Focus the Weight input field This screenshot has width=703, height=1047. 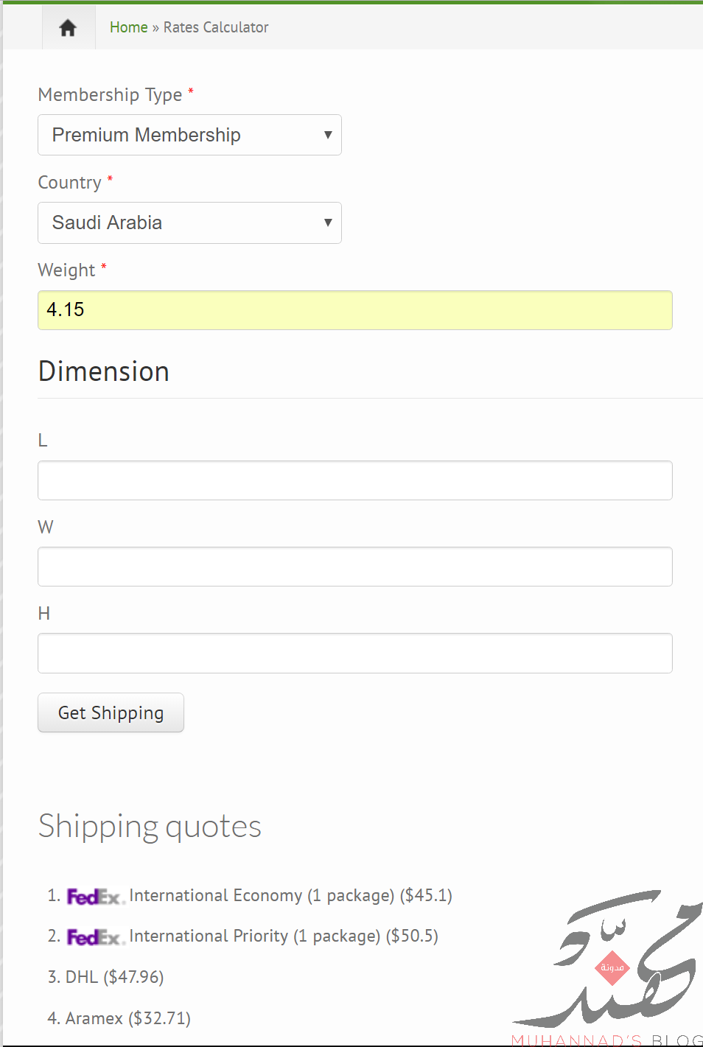click(x=355, y=310)
